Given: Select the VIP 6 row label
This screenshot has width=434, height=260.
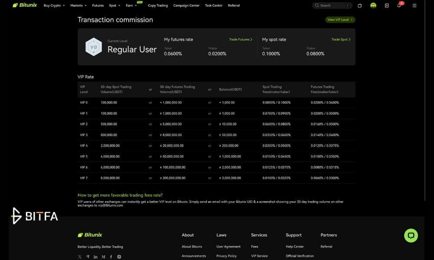Looking at the screenshot, I should (x=84, y=167).
